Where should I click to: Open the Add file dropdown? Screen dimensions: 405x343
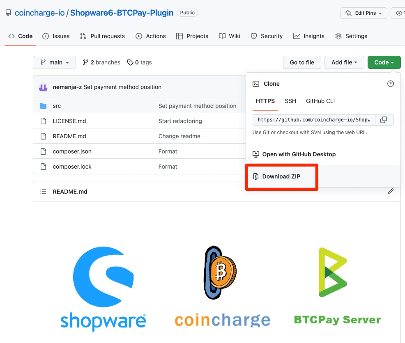[x=344, y=62]
